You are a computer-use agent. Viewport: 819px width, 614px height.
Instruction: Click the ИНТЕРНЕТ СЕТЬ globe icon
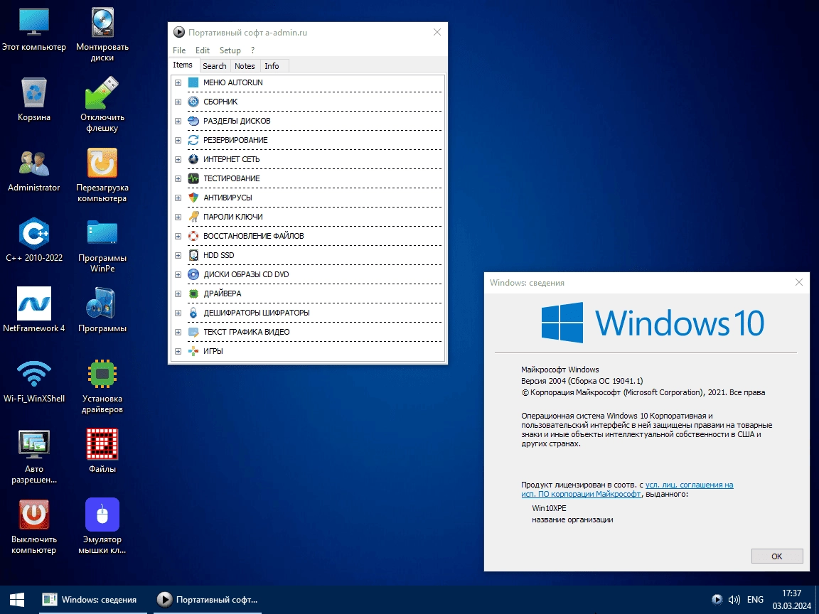pyautogui.click(x=193, y=159)
